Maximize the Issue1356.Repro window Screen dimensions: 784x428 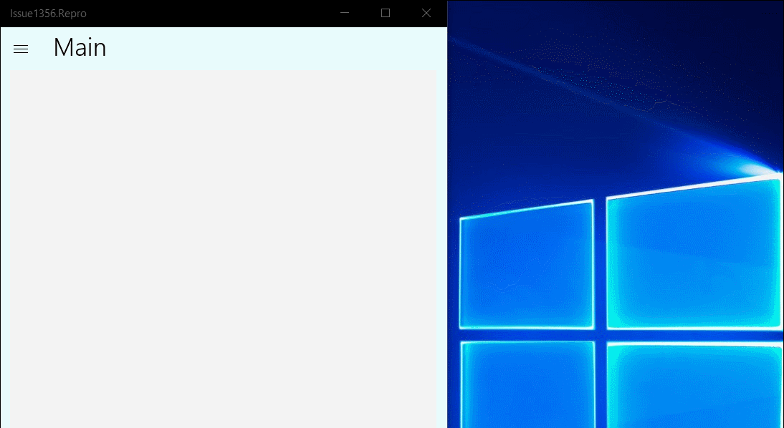coord(386,13)
